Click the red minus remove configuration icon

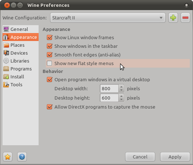185,18
